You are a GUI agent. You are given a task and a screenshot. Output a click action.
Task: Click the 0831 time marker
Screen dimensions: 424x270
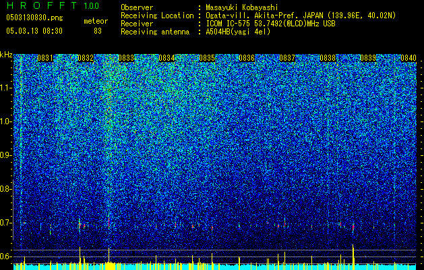click(45, 58)
